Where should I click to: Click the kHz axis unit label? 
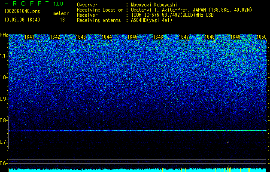(x=4, y=35)
